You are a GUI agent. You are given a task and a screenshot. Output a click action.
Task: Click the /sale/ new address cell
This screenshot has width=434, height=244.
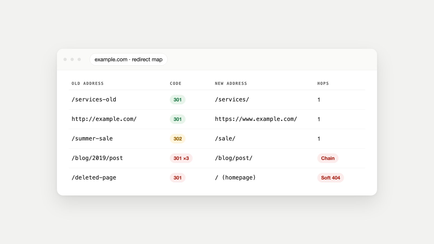click(x=225, y=139)
